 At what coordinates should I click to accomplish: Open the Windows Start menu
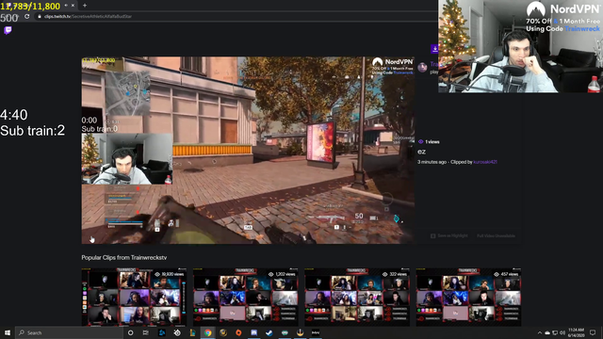[8, 332]
